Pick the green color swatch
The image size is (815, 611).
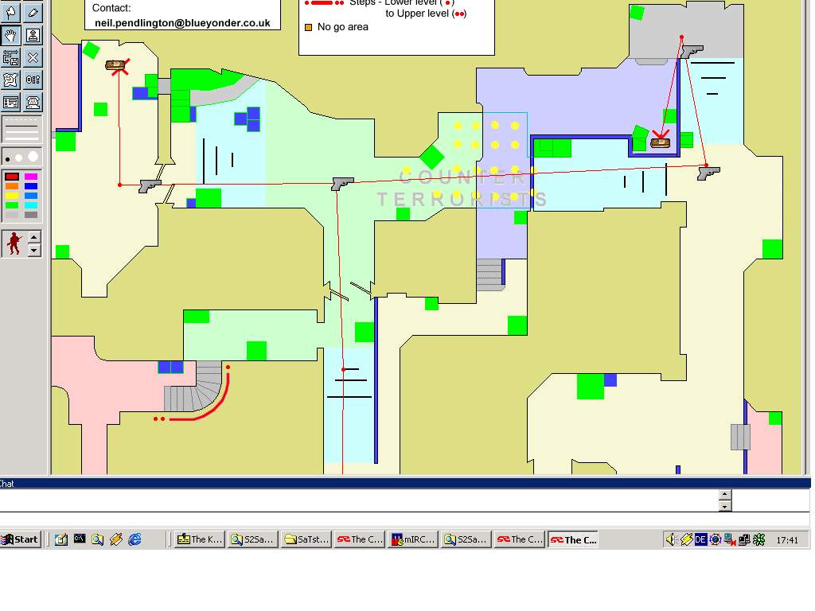pos(12,205)
